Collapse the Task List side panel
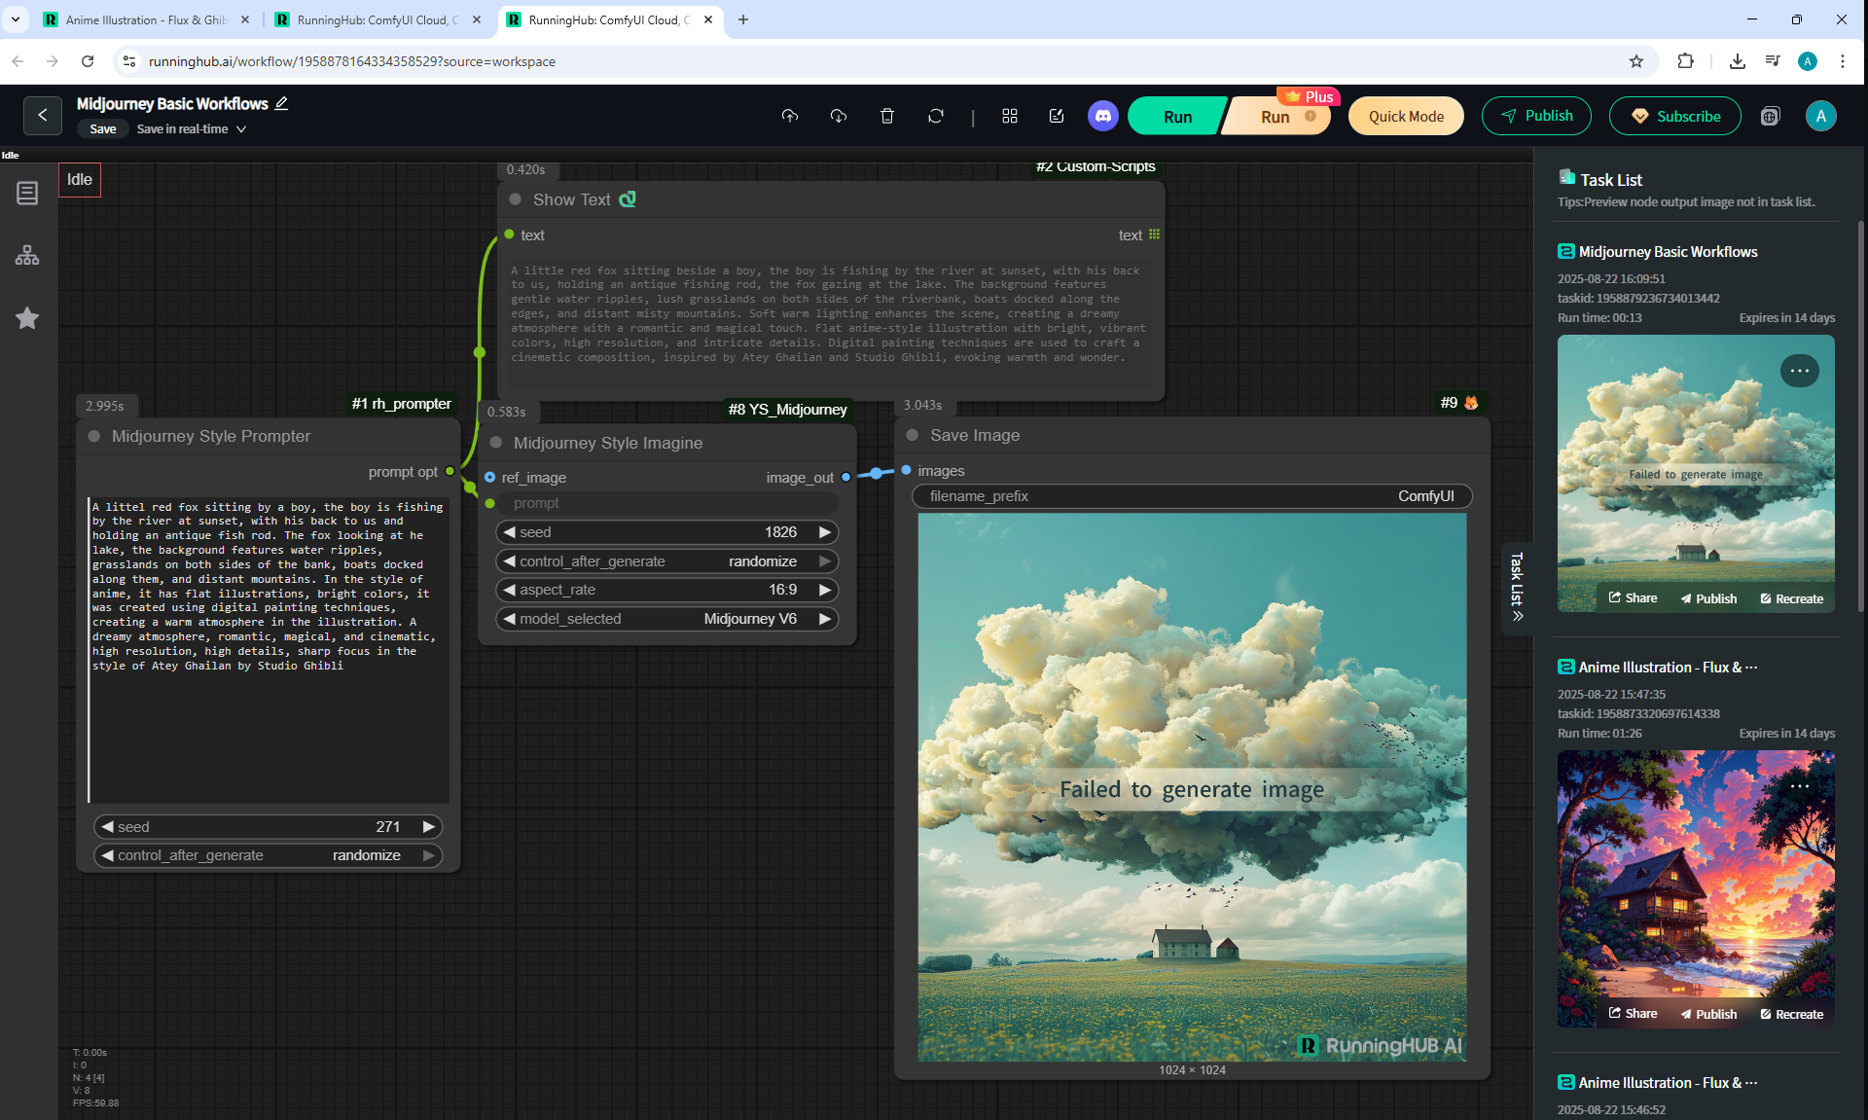Image resolution: width=1868 pixels, height=1120 pixels. point(1517,588)
